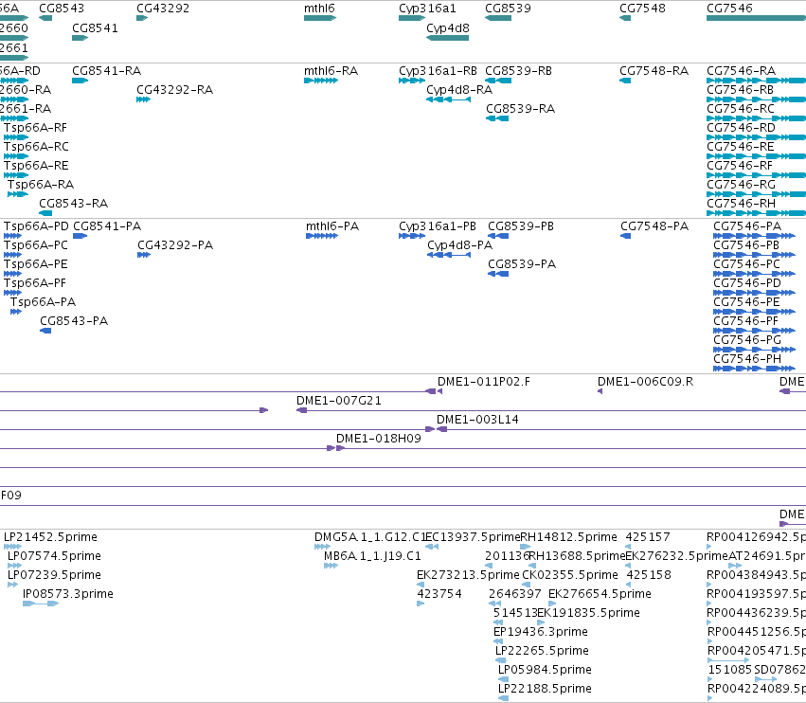Select protein Cyp4d8-PA
The height and width of the screenshot is (703, 806).
coord(459,245)
